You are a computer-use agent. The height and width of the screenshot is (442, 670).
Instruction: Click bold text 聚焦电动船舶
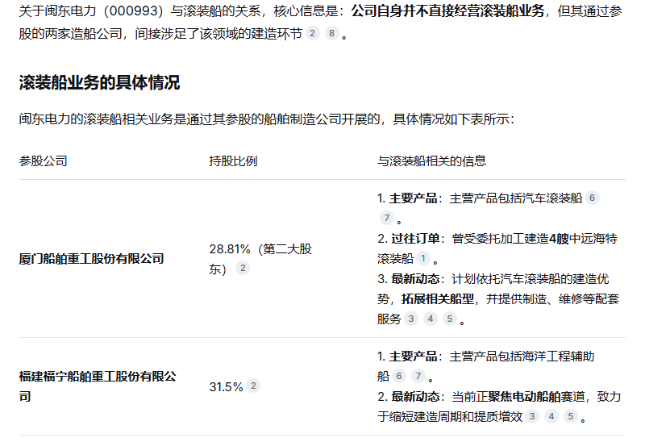click(x=524, y=397)
